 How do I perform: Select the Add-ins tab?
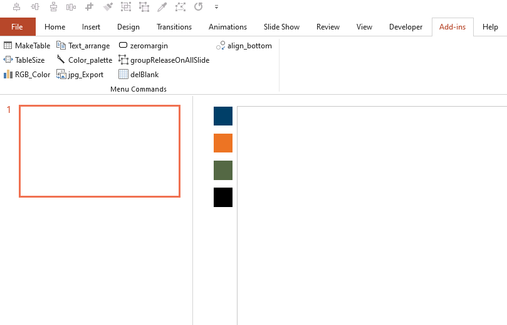click(x=452, y=27)
